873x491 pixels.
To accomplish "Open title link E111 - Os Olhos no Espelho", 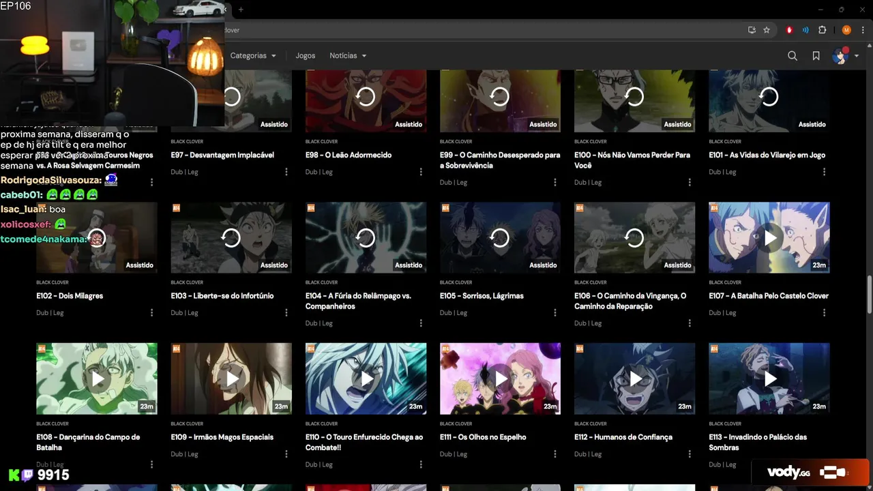I will pos(483,437).
